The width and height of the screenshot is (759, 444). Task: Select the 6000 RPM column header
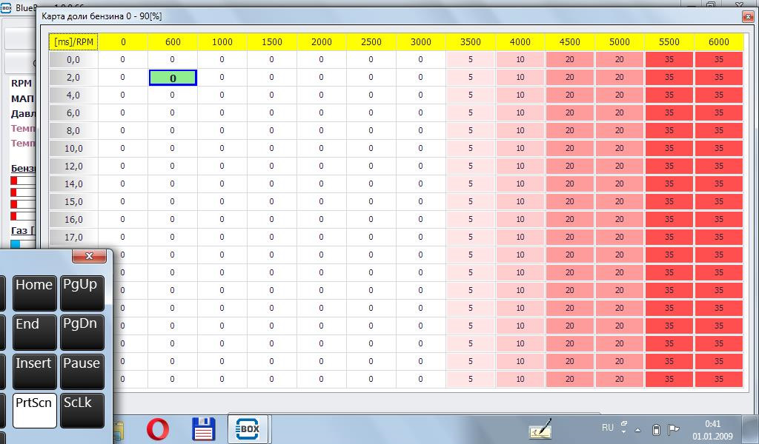(719, 42)
